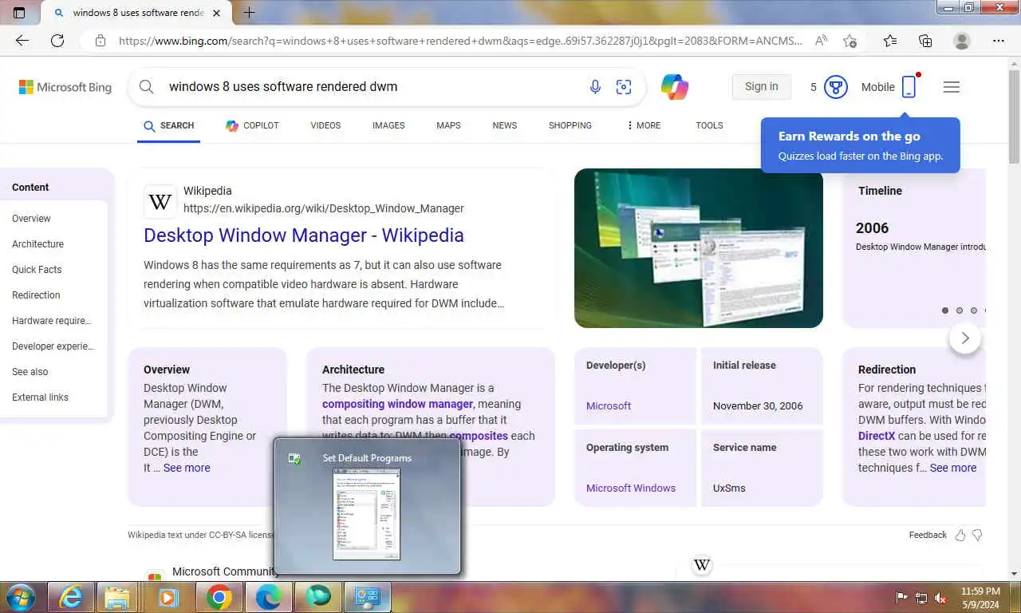Screen dimensions: 1021x613
Task: Switch to News results
Action: (505, 125)
